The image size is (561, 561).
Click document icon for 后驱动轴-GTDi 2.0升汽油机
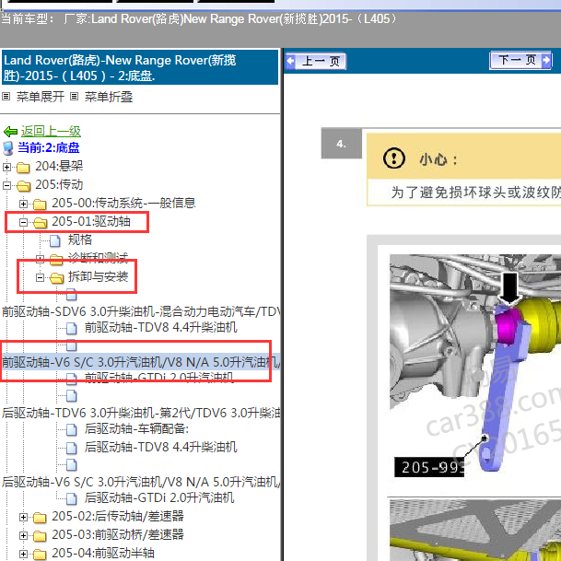pos(72,498)
